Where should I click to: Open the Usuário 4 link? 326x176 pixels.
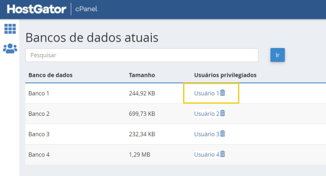[x=207, y=155]
